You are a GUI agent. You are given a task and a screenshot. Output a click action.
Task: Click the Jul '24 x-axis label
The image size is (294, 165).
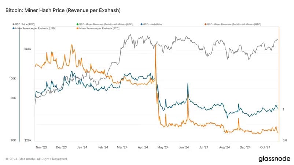204,147
